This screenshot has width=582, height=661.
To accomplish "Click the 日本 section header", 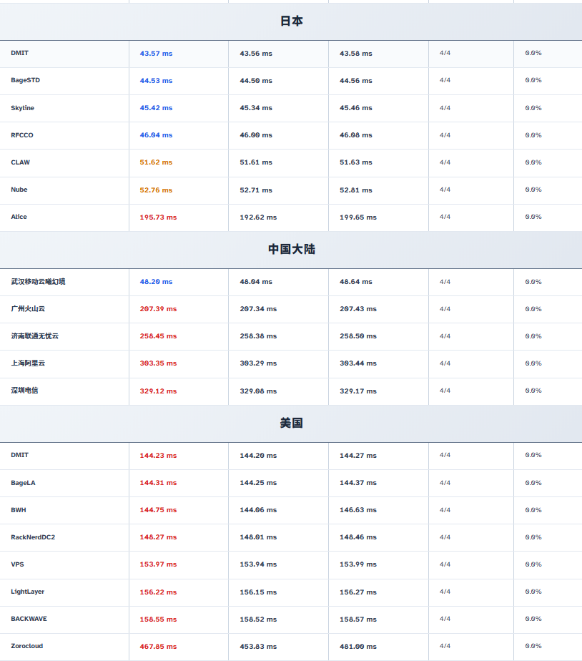I will [x=291, y=21].
